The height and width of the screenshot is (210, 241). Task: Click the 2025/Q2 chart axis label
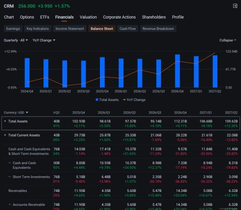pyautogui.click(x=65, y=91)
